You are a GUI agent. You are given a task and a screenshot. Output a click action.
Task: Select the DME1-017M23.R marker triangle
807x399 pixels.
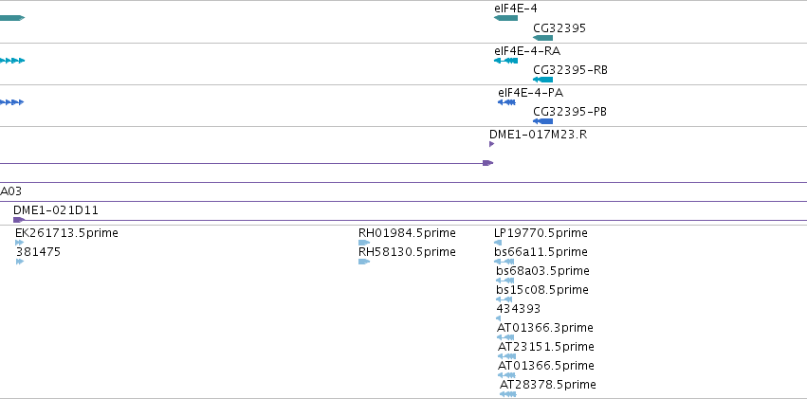492,144
